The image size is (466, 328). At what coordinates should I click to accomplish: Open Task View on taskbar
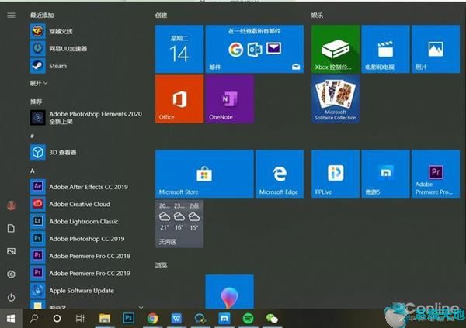(x=80, y=319)
